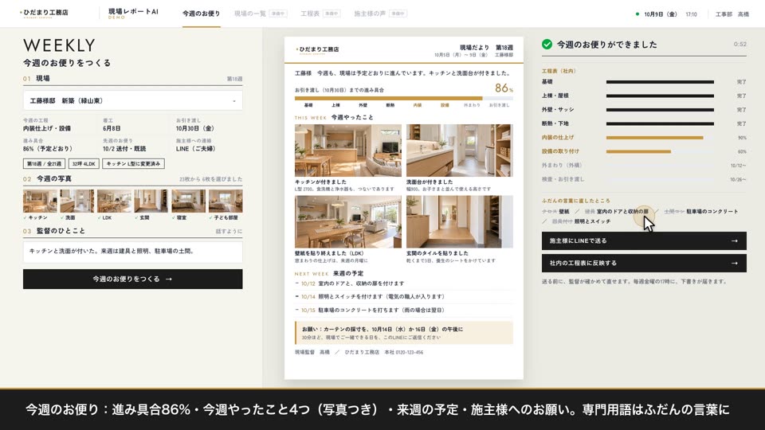Click the 10/15 駐車場のコンクリート schedule line
The width and height of the screenshot is (765, 430).
(x=403, y=310)
